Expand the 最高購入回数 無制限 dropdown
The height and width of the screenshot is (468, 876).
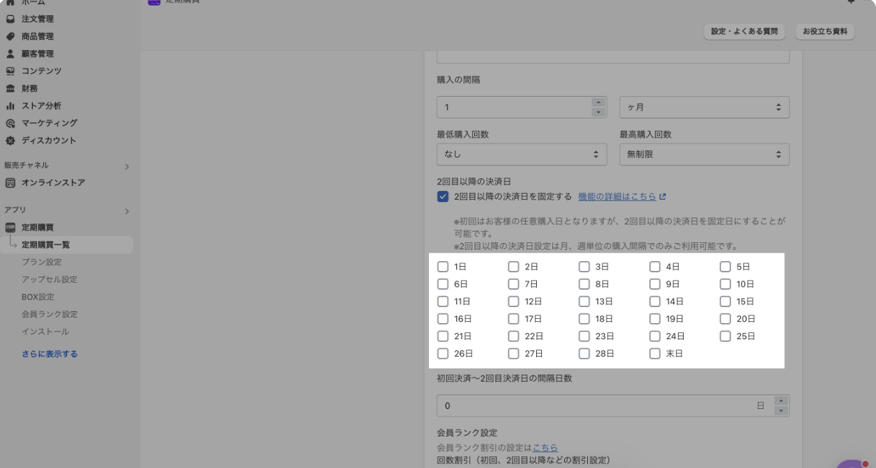point(704,155)
